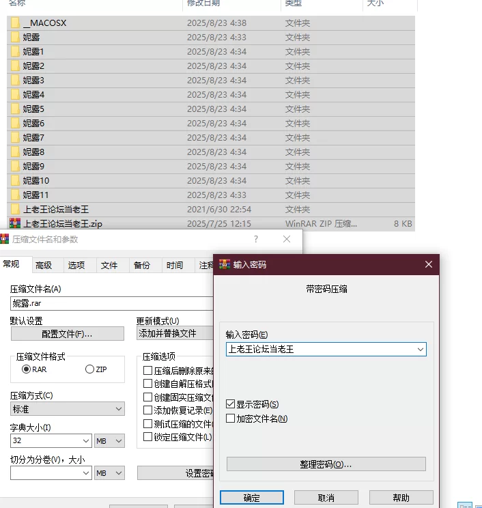The width and height of the screenshot is (482, 508).
Task: Toggle 显示密码(S) checkbox
Action: point(230,404)
